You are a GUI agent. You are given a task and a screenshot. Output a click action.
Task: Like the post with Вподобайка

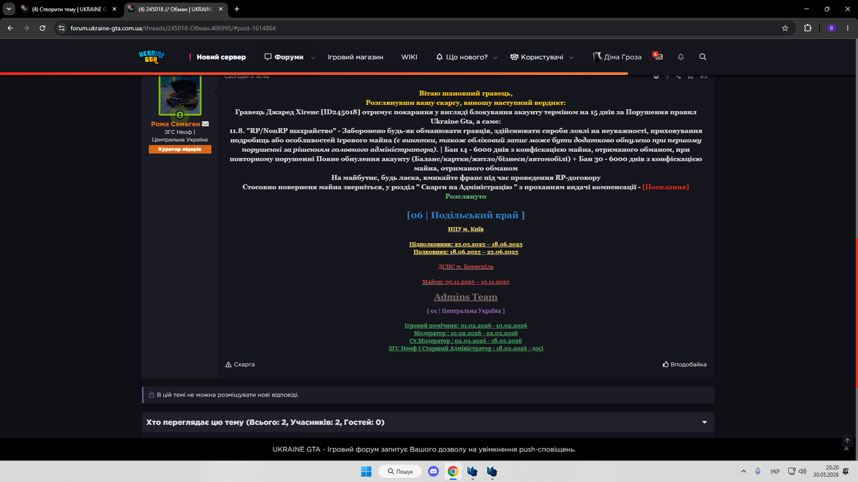pos(684,364)
